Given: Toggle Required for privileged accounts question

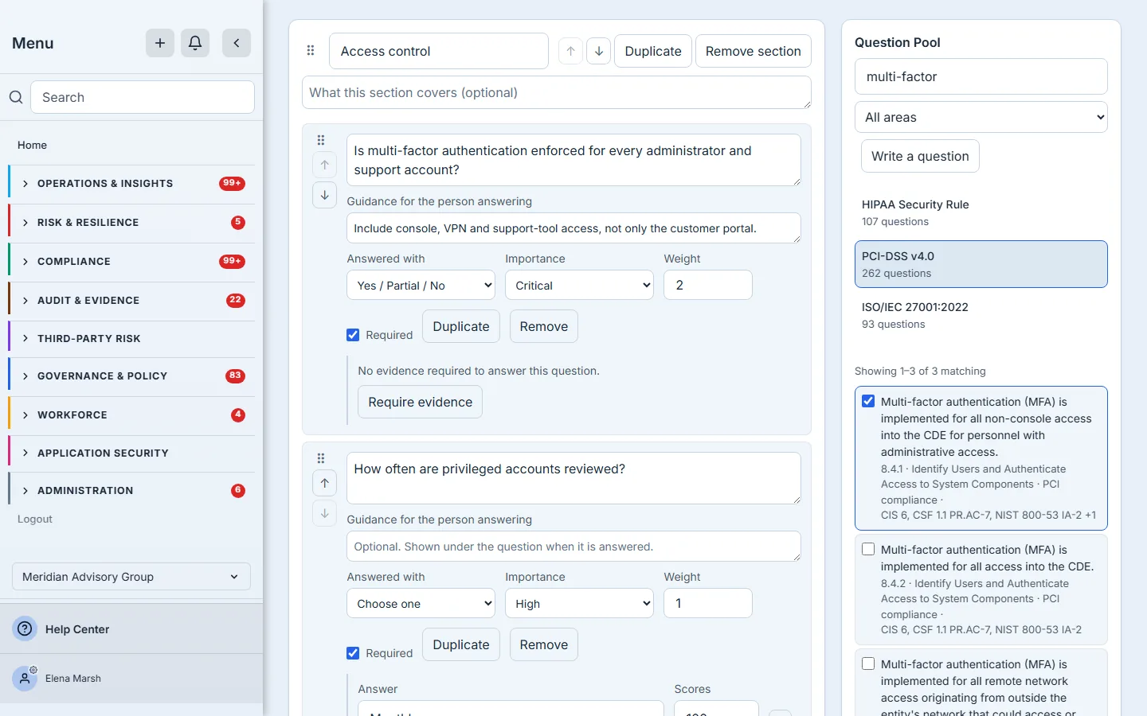Looking at the screenshot, I should click(x=353, y=653).
